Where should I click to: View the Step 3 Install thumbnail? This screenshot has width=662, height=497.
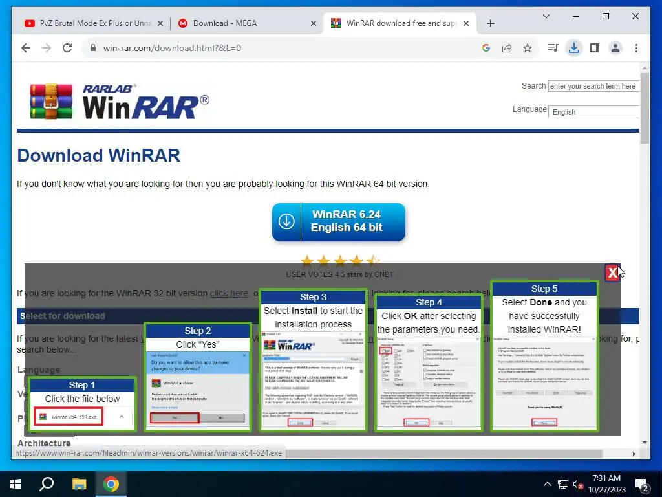pos(313,360)
